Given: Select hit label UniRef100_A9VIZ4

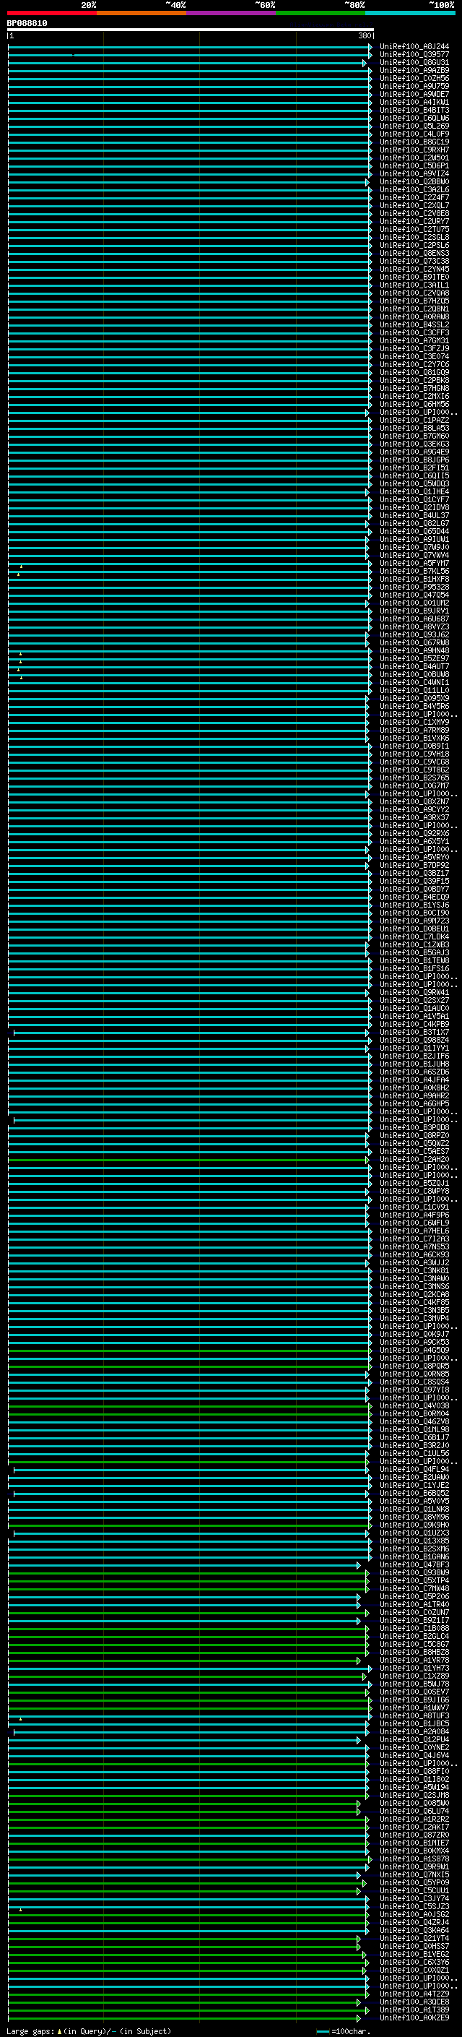Looking at the screenshot, I should (414, 174).
